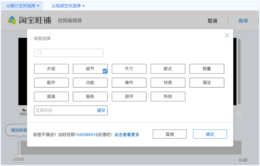
Task: Click 保存 to save the video
Action: point(243,21)
